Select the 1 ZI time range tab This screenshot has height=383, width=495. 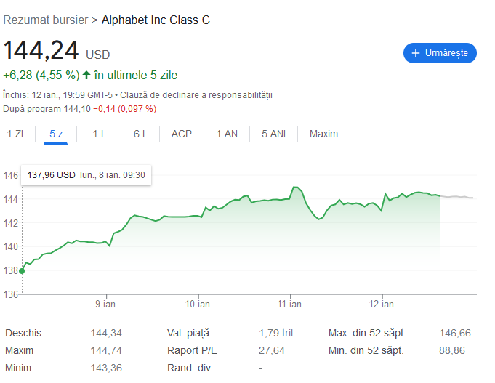click(15, 134)
